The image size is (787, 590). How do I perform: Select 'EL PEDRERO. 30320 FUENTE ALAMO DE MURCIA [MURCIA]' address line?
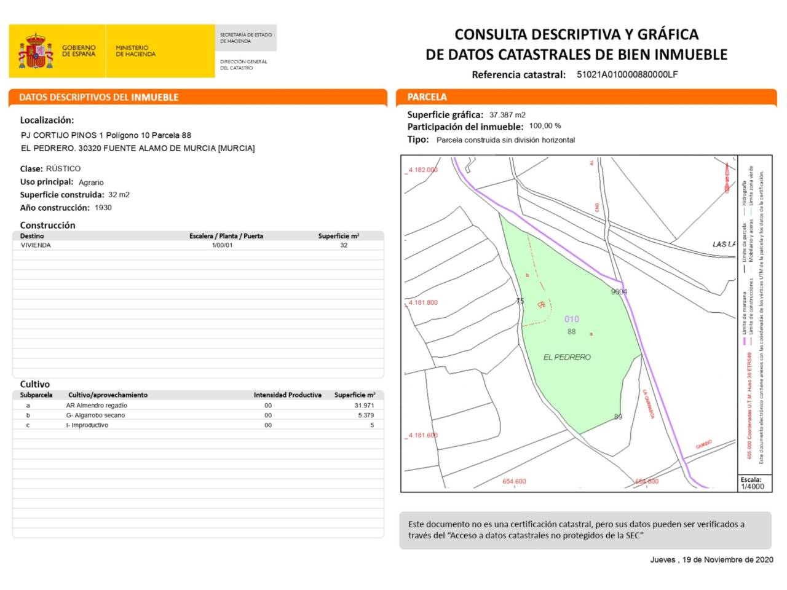[138, 148]
